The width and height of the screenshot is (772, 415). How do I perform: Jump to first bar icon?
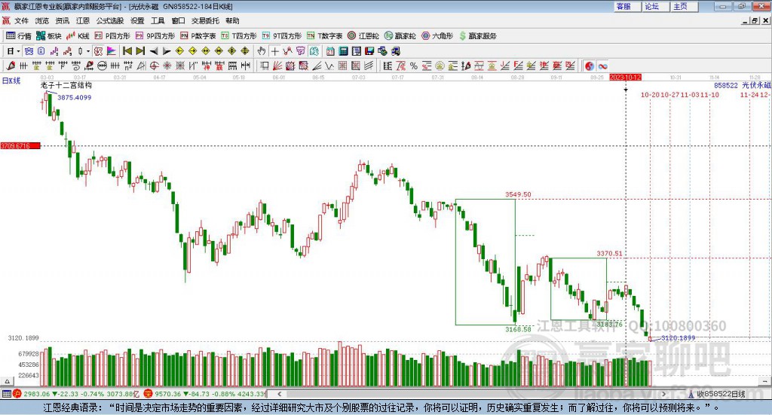[x=127, y=51]
